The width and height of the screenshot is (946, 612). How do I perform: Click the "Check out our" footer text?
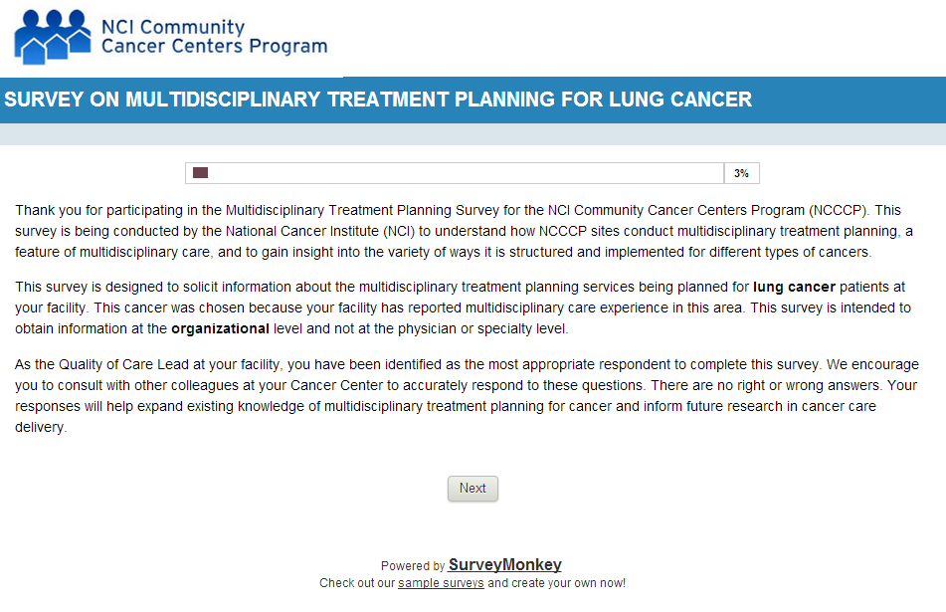(x=358, y=583)
